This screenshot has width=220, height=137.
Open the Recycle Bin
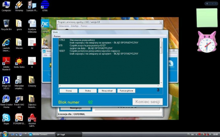(6, 25)
